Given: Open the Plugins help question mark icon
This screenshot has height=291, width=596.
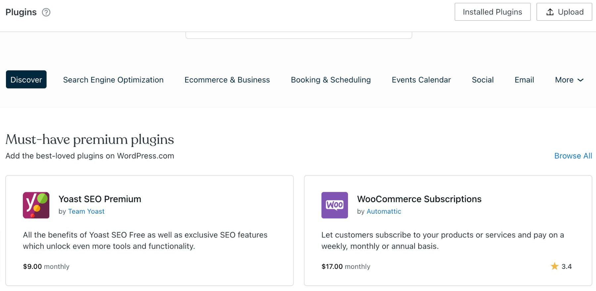Looking at the screenshot, I should [46, 12].
